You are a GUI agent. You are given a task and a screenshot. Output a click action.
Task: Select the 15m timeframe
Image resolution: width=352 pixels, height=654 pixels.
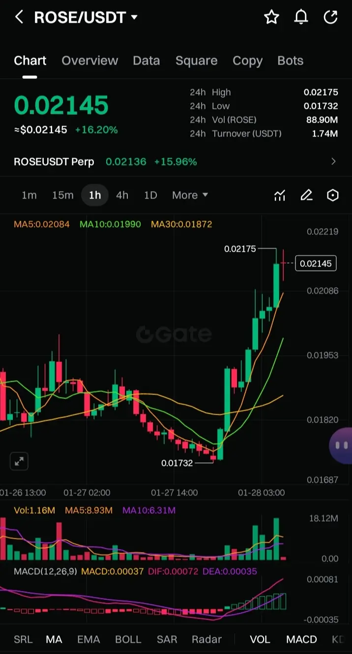[62, 195]
